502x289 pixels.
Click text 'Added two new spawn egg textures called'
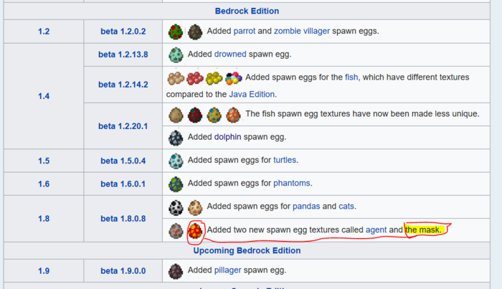click(285, 229)
